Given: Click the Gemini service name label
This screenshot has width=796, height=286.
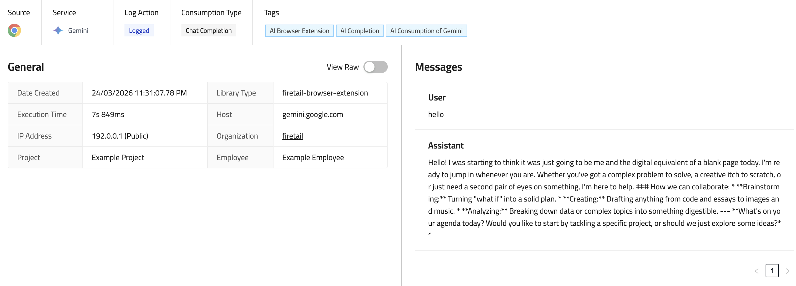Looking at the screenshot, I should pyautogui.click(x=78, y=30).
